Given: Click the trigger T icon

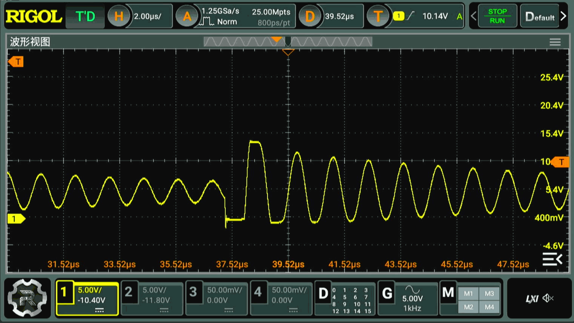Looking at the screenshot, I should [378, 16].
